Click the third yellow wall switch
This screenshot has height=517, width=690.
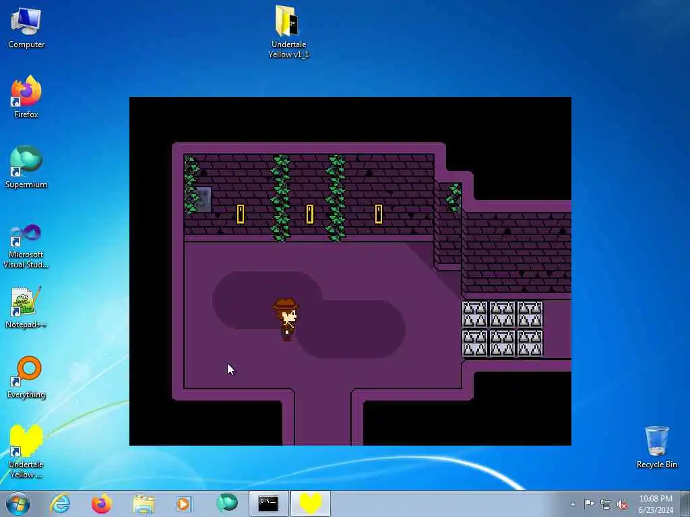pos(379,214)
